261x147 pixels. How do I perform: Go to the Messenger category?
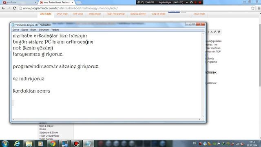tap(95, 14)
